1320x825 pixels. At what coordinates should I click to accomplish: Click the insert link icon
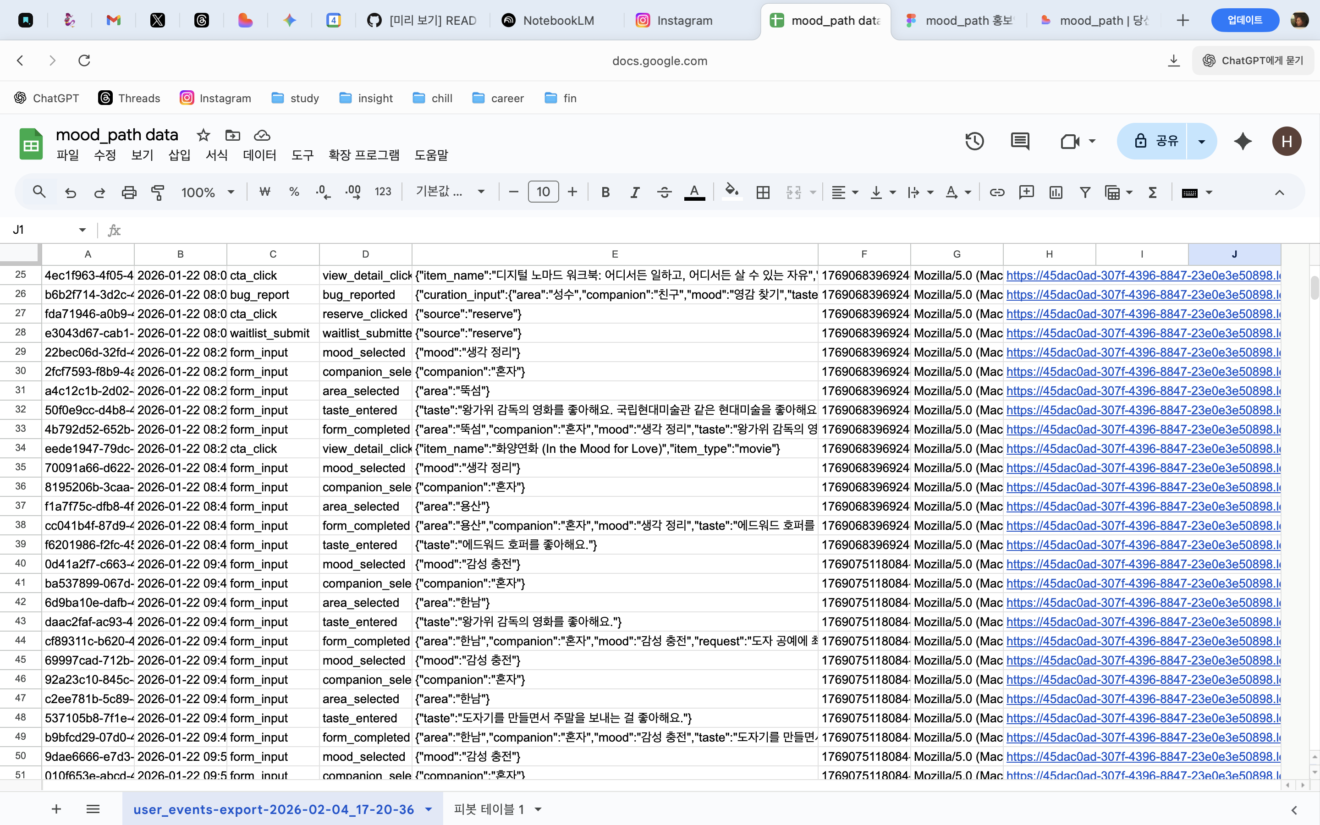(x=996, y=192)
